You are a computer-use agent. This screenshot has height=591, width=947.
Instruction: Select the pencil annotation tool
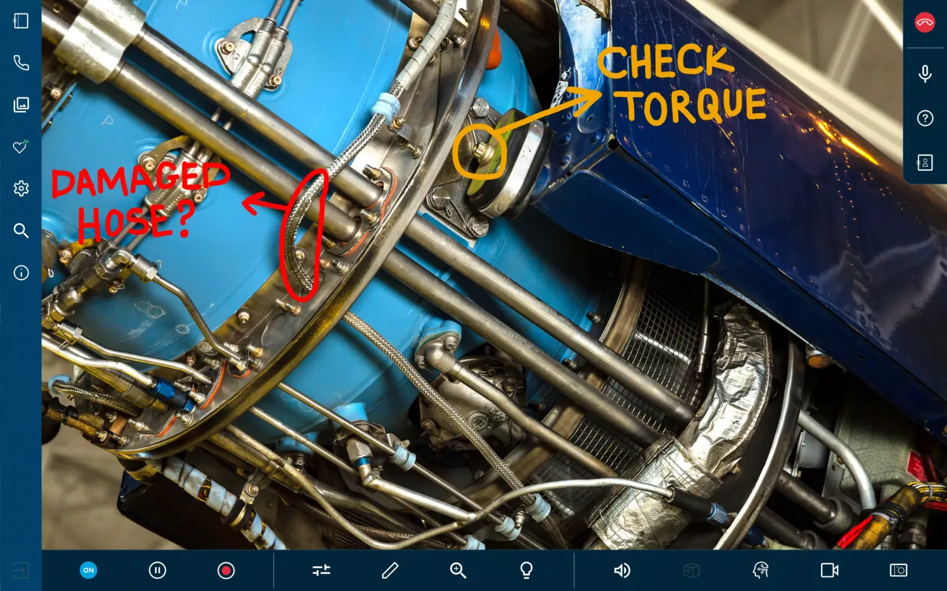(x=389, y=570)
